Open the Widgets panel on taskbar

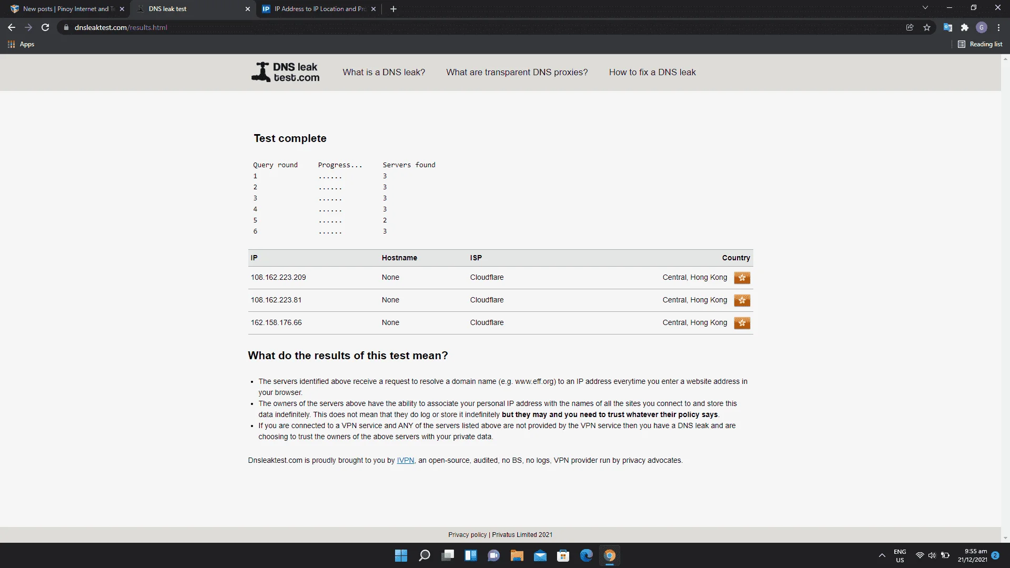[470, 556]
